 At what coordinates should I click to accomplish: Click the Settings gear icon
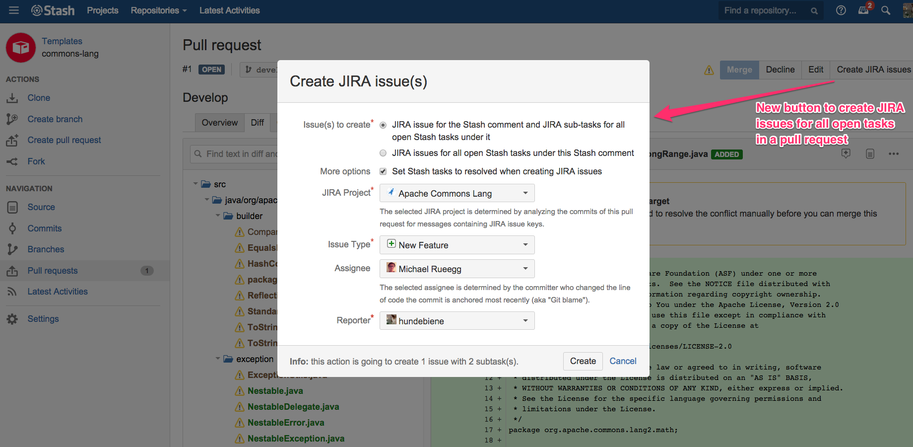(12, 319)
